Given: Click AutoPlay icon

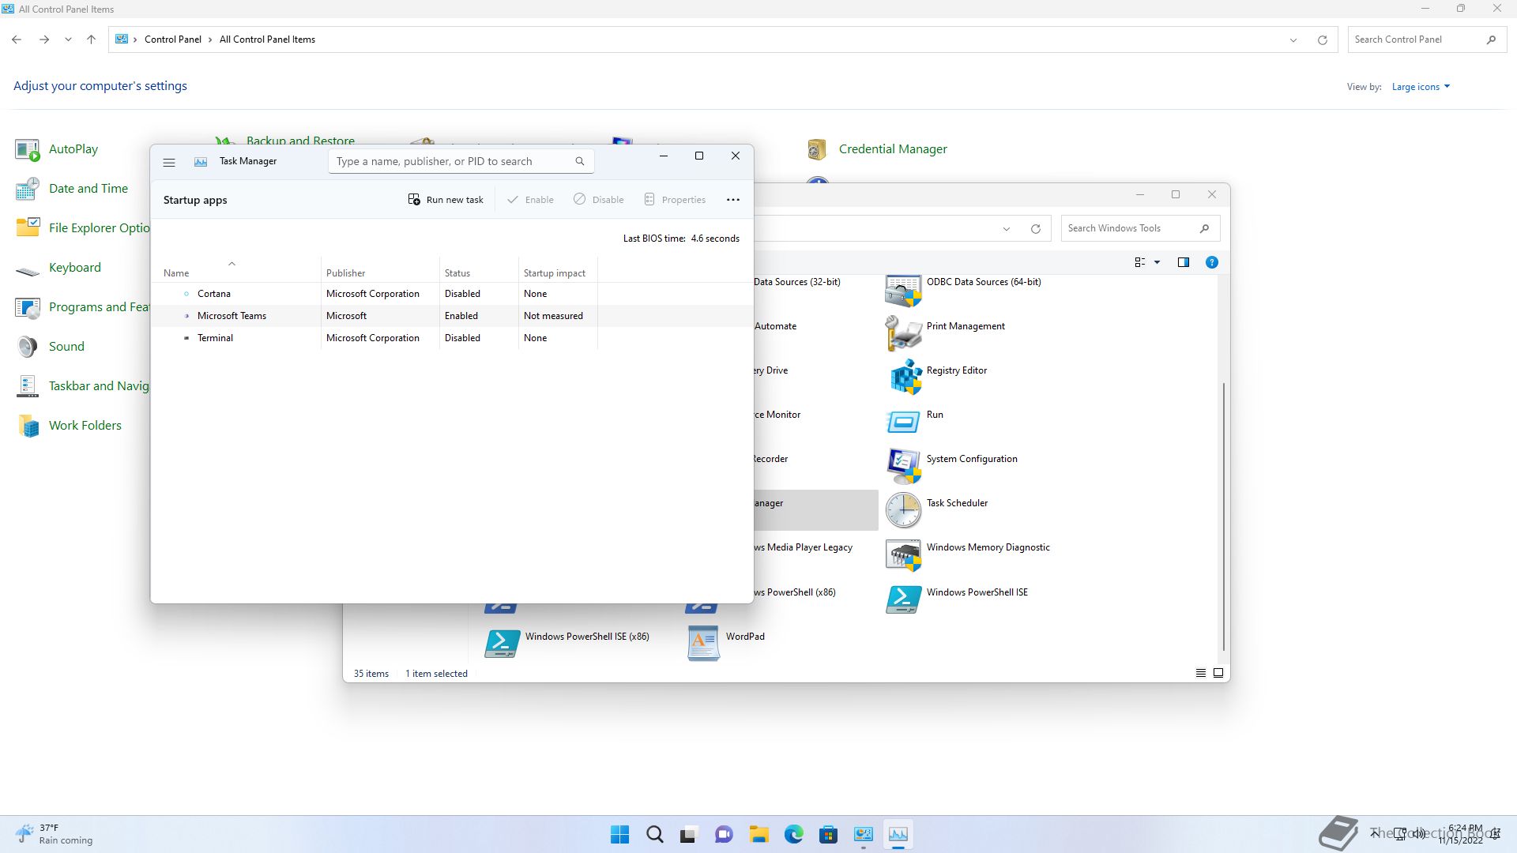Looking at the screenshot, I should [x=28, y=149].
